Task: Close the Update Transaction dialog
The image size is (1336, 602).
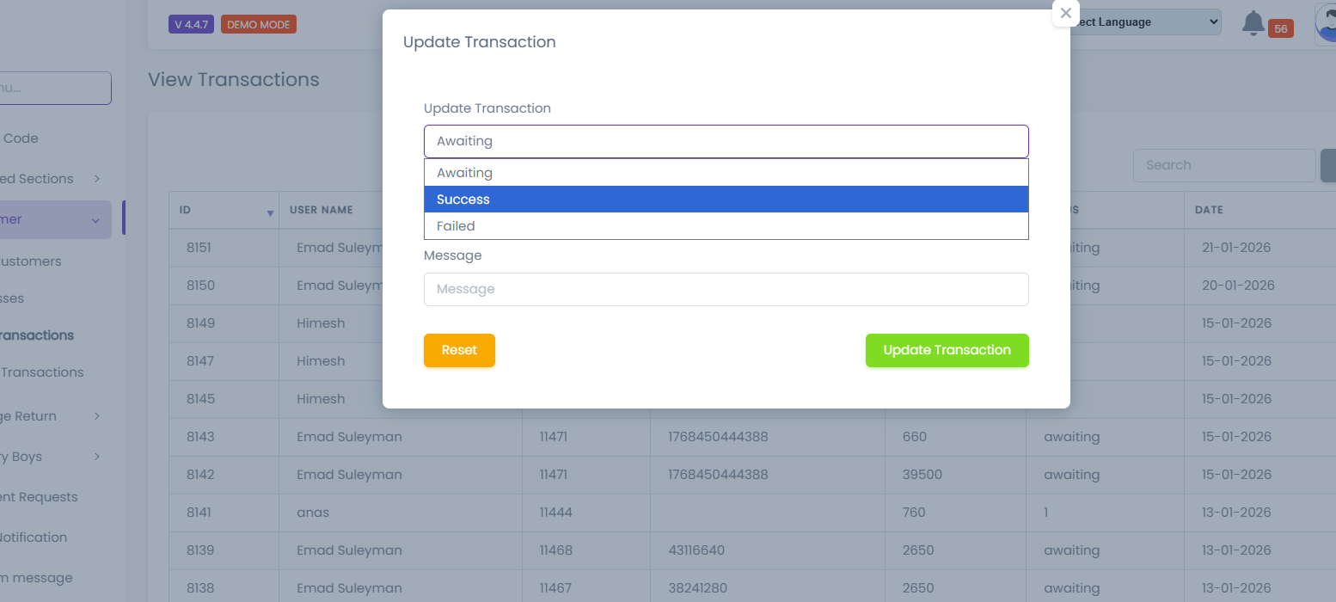Action: (1066, 13)
